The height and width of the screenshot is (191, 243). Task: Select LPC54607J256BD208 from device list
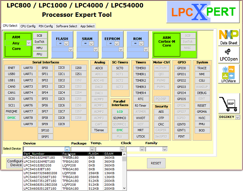[x=72, y=173]
